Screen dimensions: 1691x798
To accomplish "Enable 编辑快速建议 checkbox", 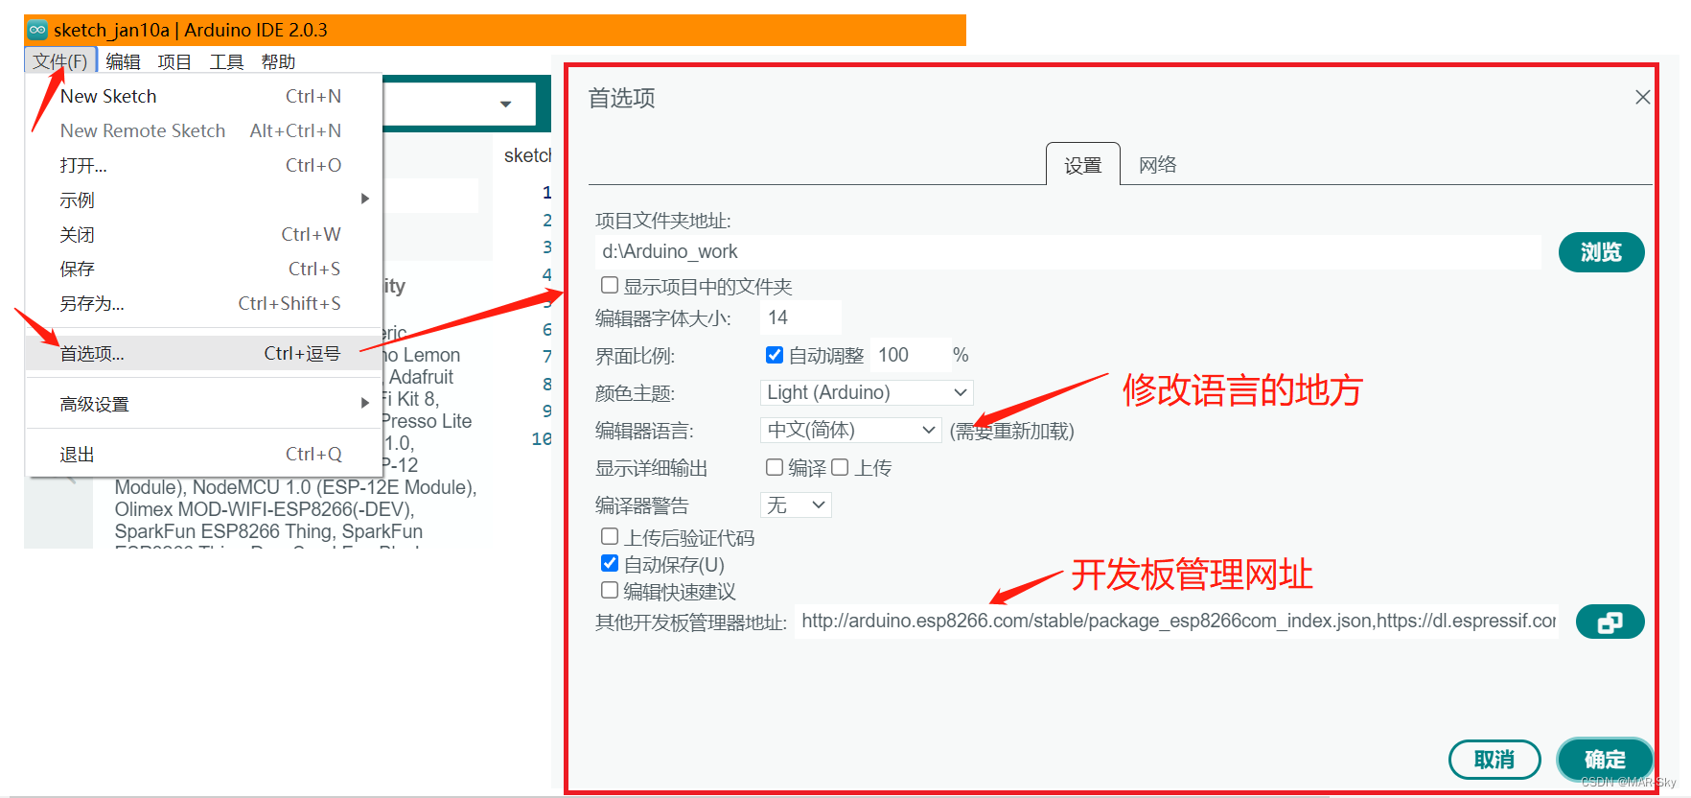I will click(x=609, y=590).
